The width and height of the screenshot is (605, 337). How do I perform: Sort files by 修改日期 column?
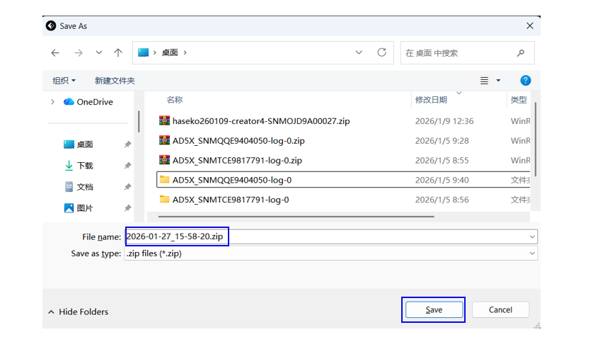click(431, 100)
